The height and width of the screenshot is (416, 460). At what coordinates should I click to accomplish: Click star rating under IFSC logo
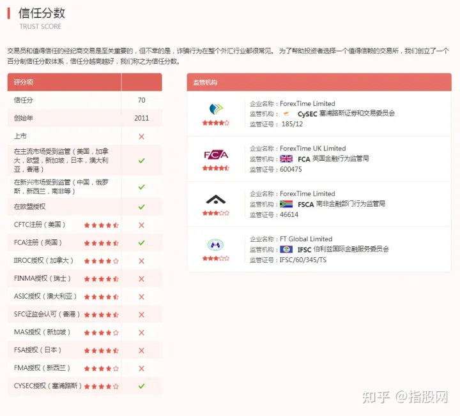pos(216,258)
